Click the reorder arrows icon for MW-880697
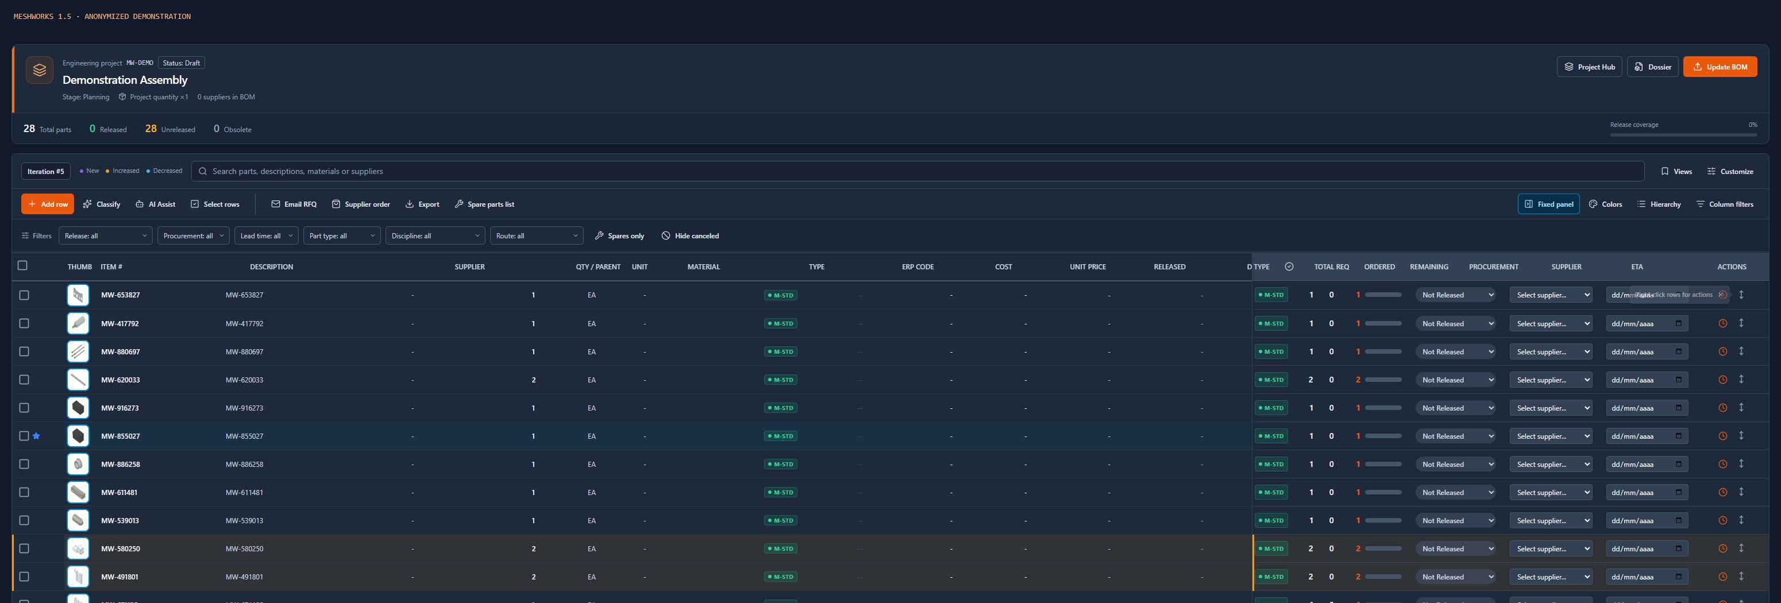Image resolution: width=1781 pixels, height=603 pixels. pyautogui.click(x=1741, y=351)
